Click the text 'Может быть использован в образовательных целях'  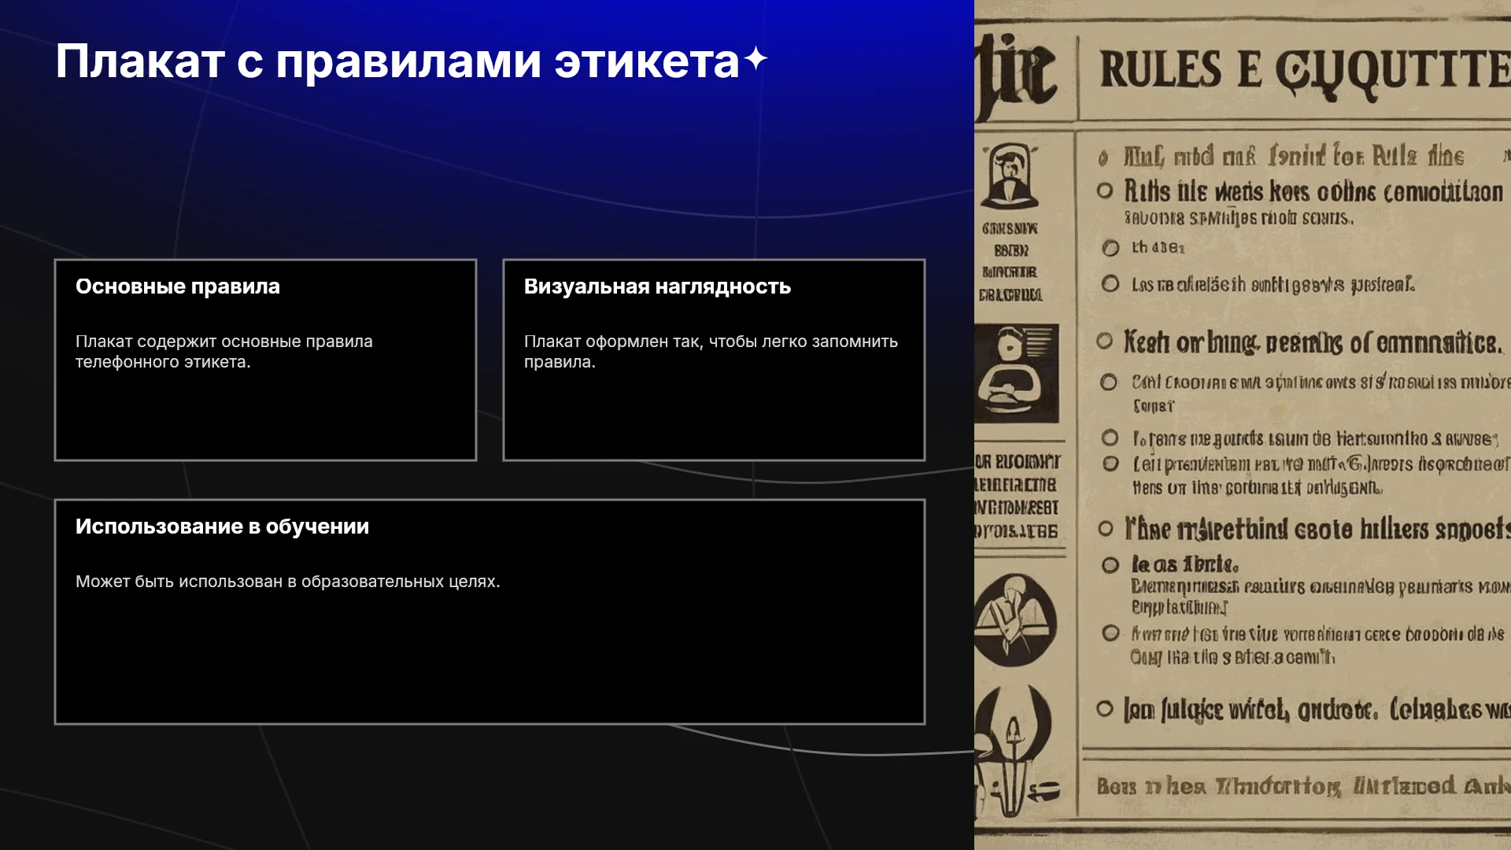tap(288, 582)
